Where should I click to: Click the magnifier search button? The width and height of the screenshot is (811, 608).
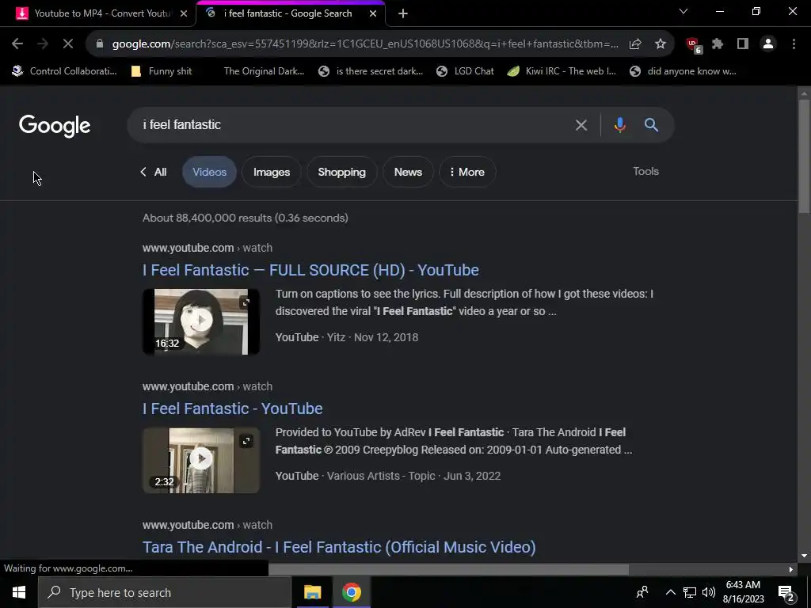651,124
